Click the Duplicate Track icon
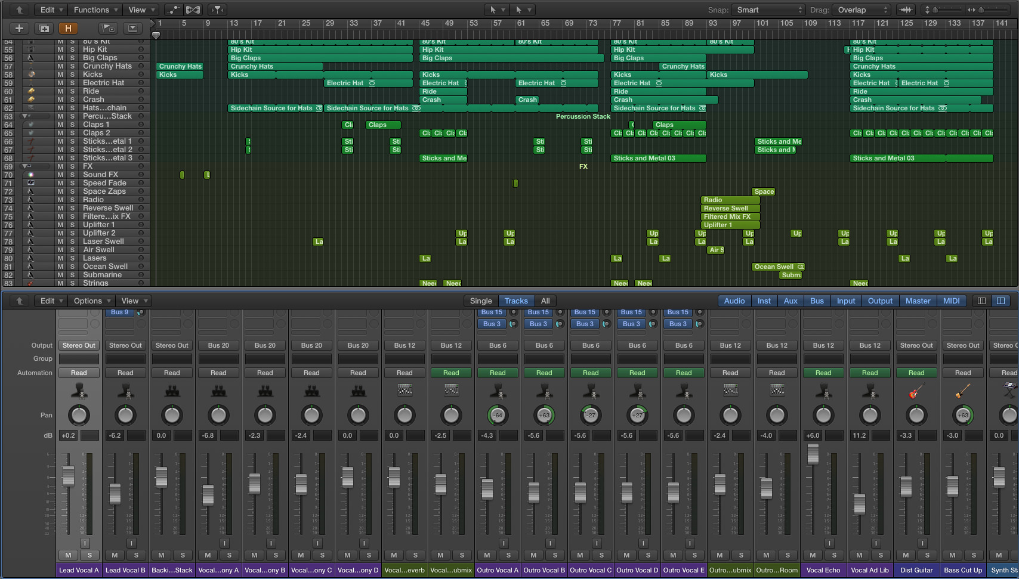This screenshot has height=579, width=1019. [x=44, y=28]
